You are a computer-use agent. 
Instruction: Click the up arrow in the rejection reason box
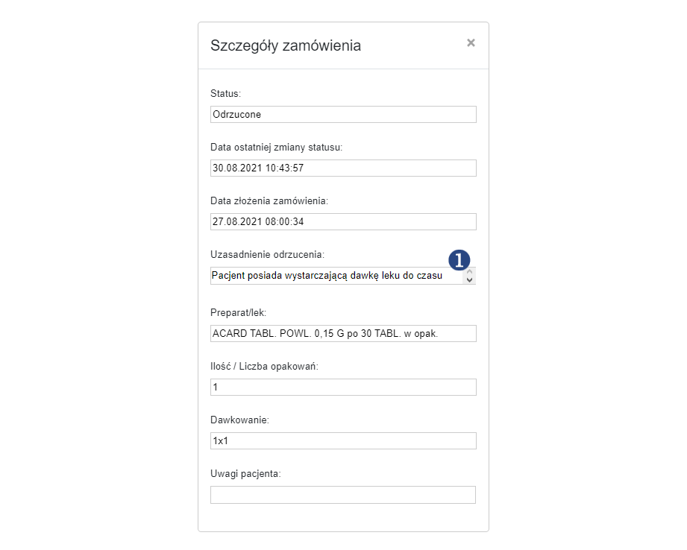[469, 271]
